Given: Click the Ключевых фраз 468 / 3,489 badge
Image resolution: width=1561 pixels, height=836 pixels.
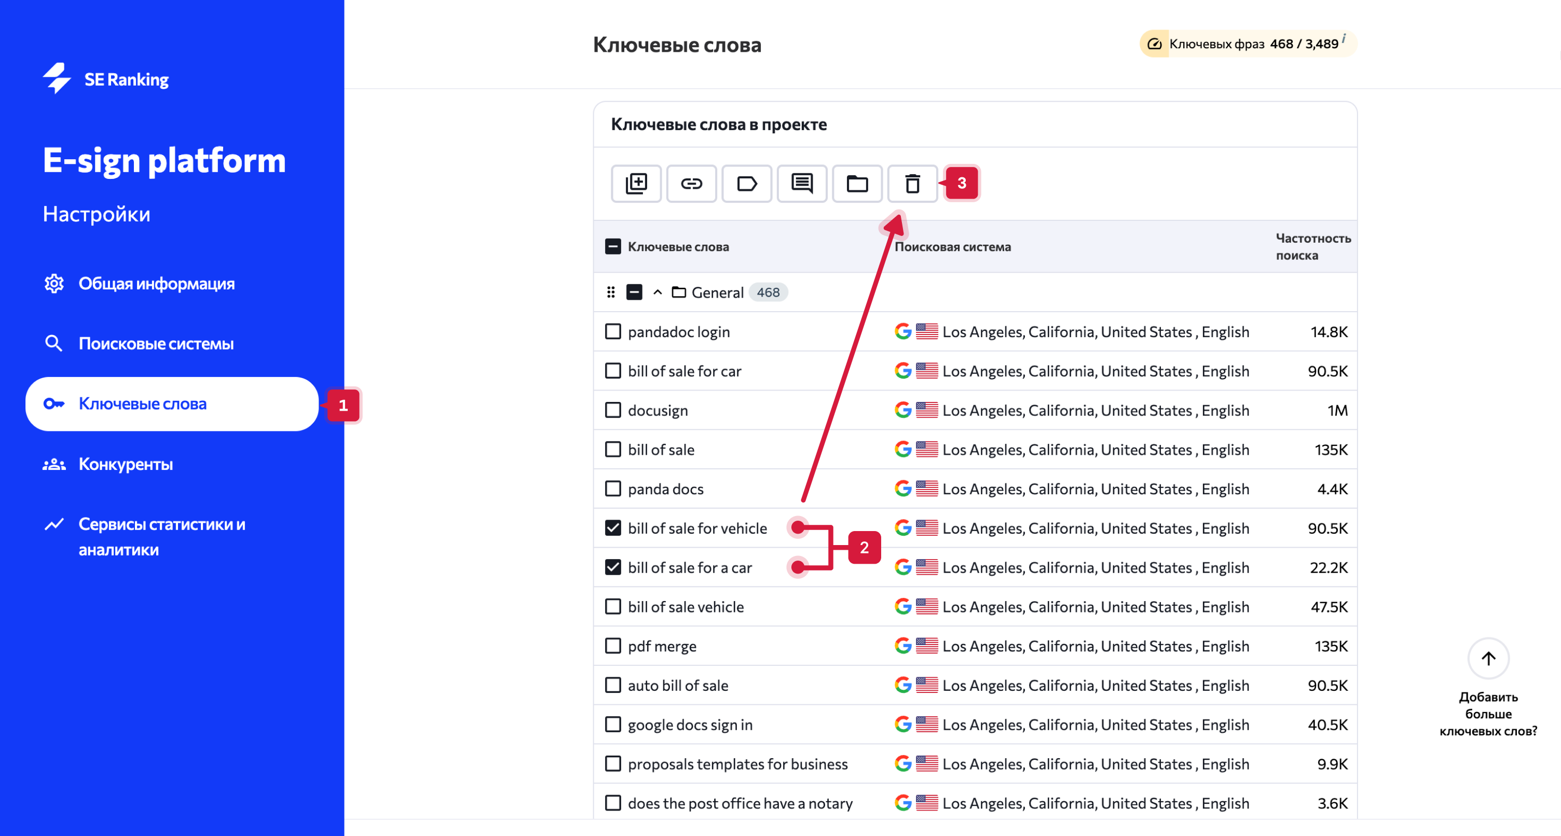Looking at the screenshot, I should (x=1248, y=44).
